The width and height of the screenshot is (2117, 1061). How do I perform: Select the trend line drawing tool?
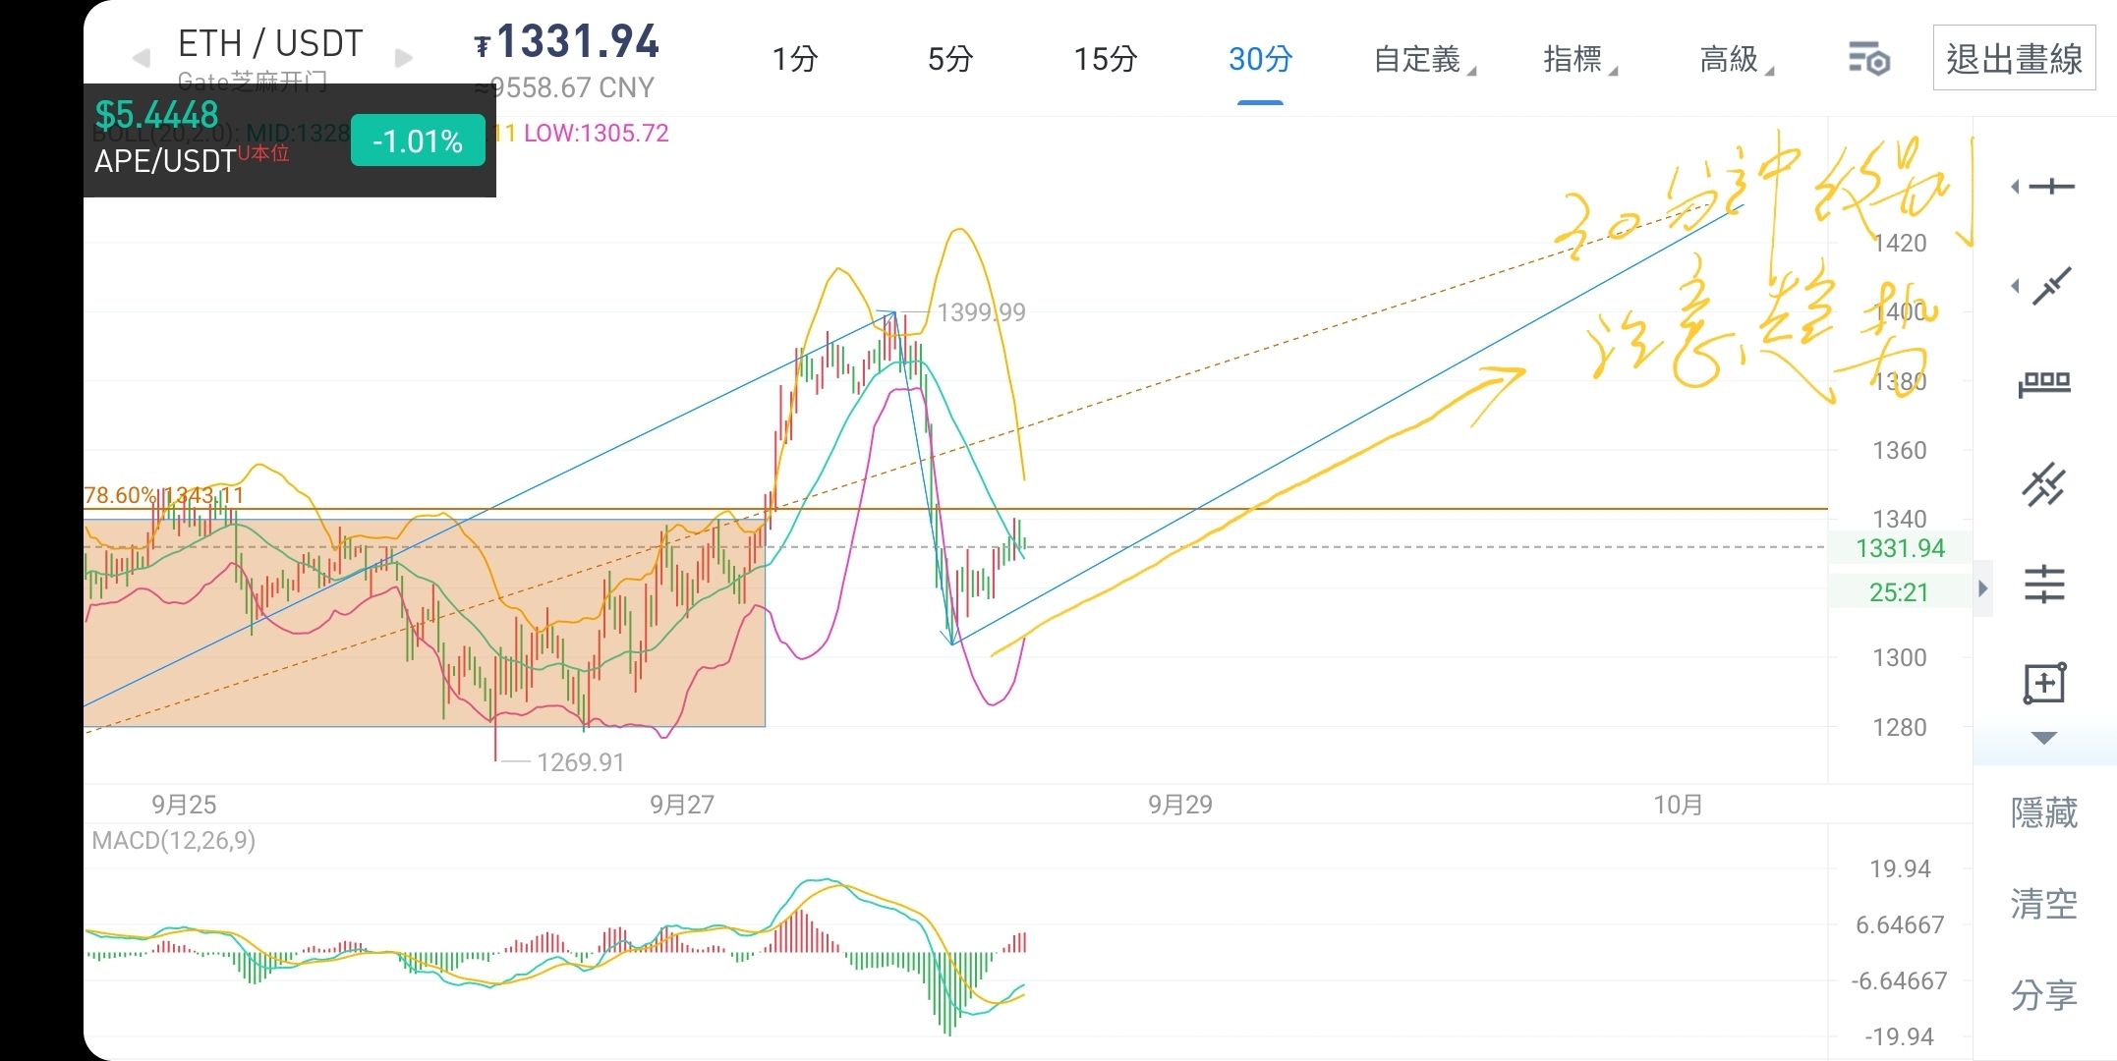(x=2045, y=286)
